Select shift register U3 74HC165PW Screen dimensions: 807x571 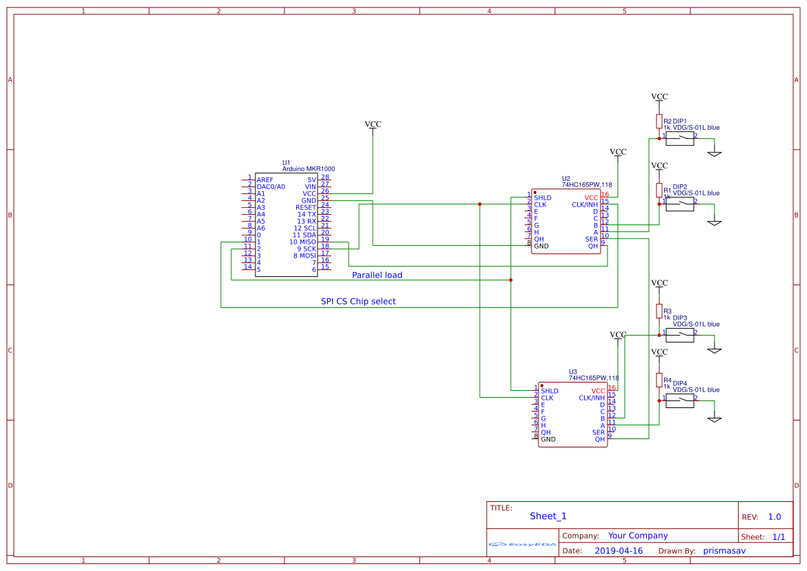572,414
